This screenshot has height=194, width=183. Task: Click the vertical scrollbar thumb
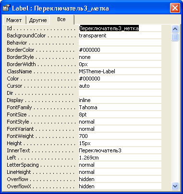point(175,37)
